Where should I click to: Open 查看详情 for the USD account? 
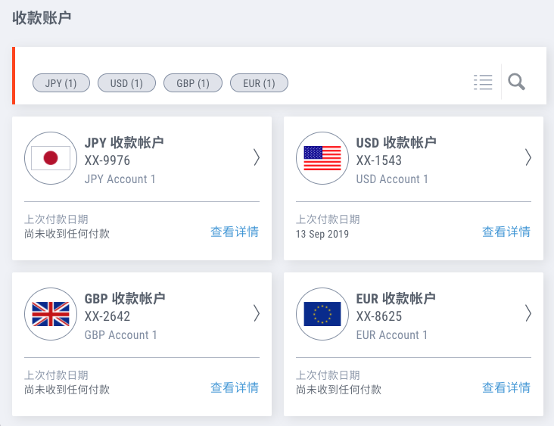click(506, 232)
